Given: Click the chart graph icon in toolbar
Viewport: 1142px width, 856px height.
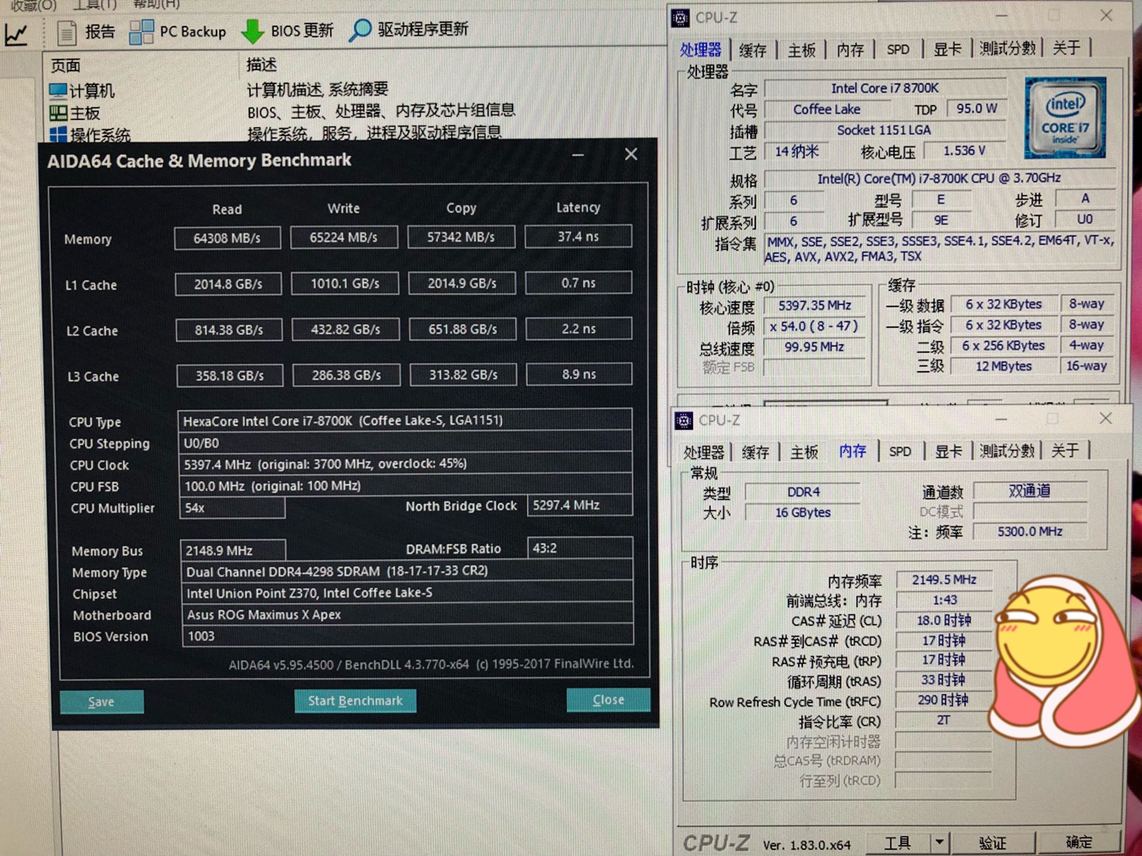Looking at the screenshot, I should (x=17, y=35).
